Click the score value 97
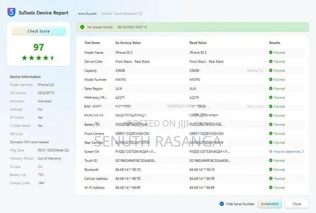Image resolution: width=316 pixels, height=213 pixels. point(39,47)
